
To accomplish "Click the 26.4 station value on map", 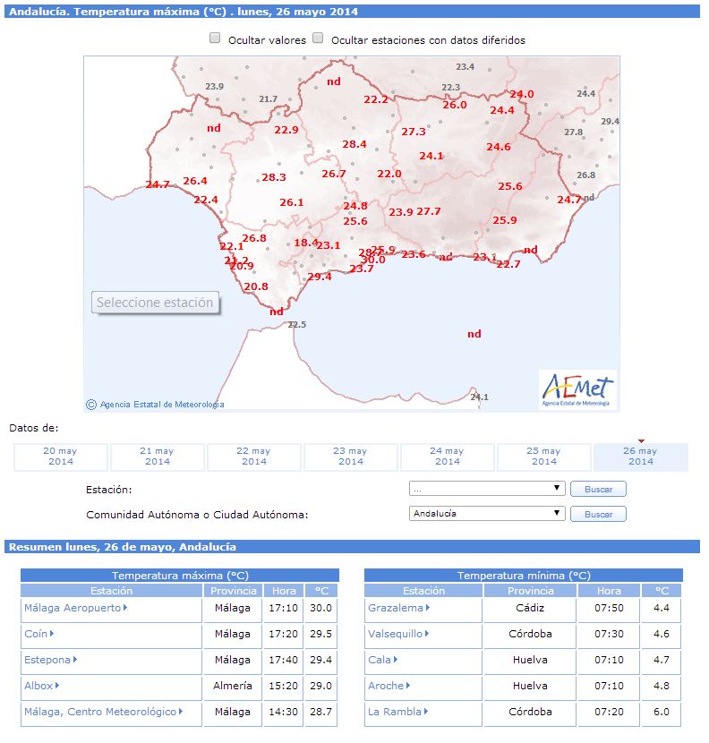I will (x=195, y=181).
